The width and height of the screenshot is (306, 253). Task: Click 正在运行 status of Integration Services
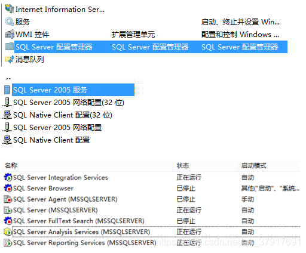189,177
